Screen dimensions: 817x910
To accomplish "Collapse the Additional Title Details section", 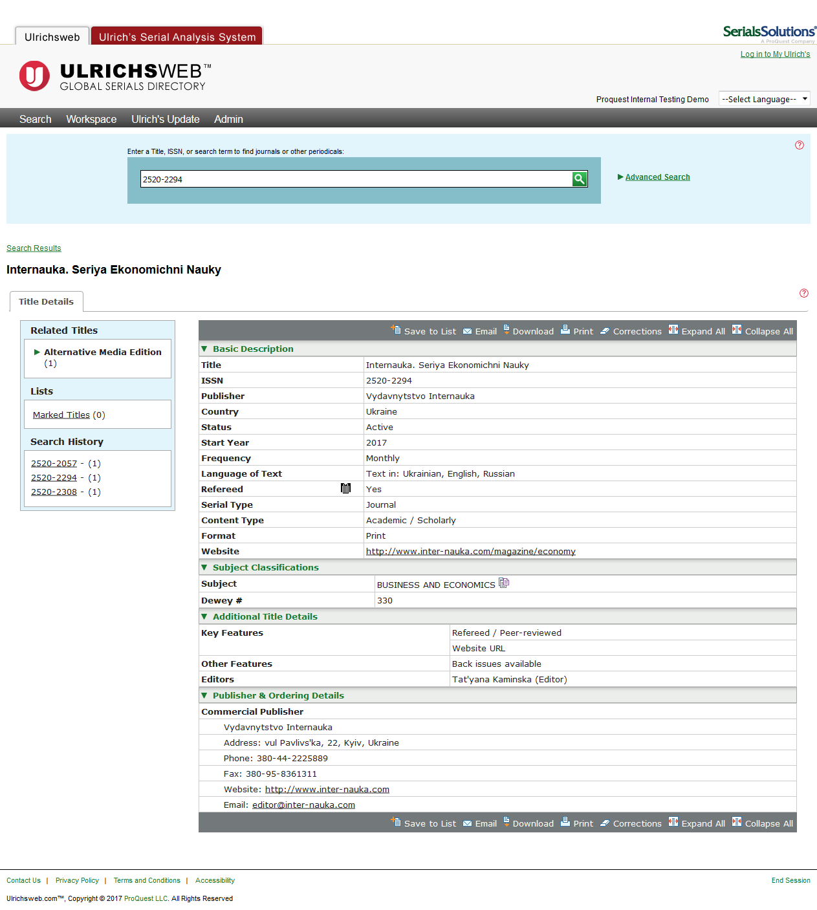I will [204, 616].
